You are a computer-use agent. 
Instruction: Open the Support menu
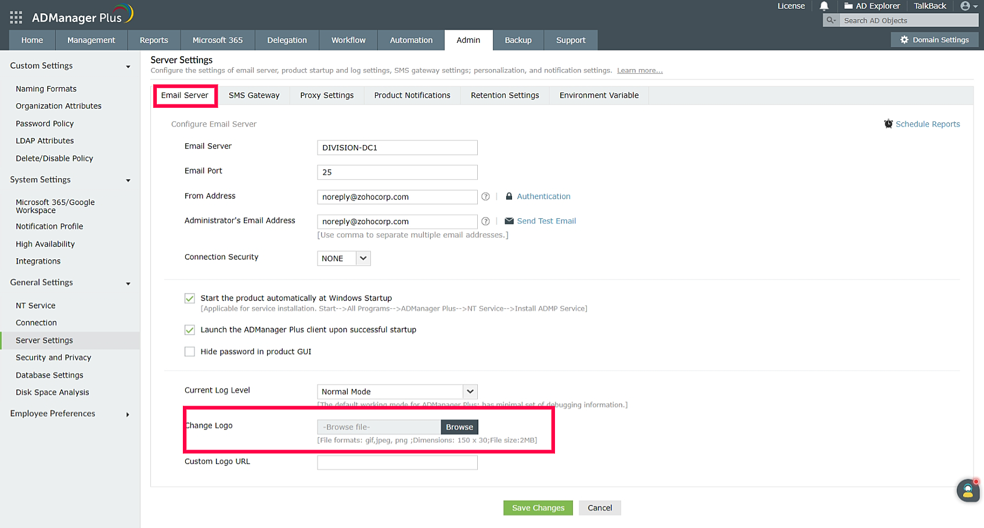point(571,40)
